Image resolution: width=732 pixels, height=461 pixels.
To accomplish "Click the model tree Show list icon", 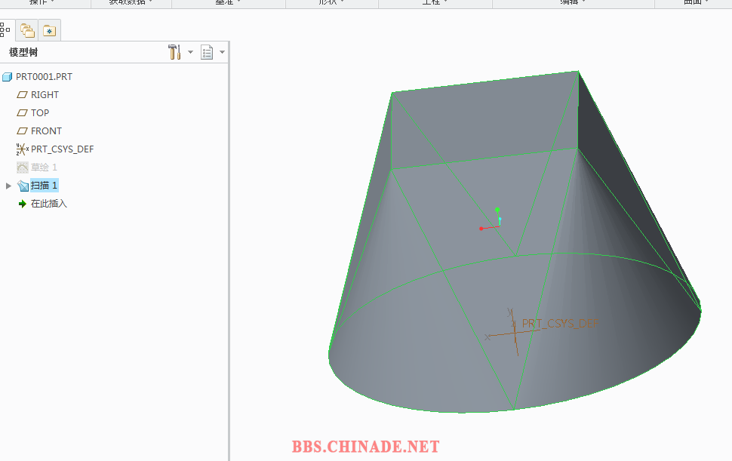I will 208,52.
